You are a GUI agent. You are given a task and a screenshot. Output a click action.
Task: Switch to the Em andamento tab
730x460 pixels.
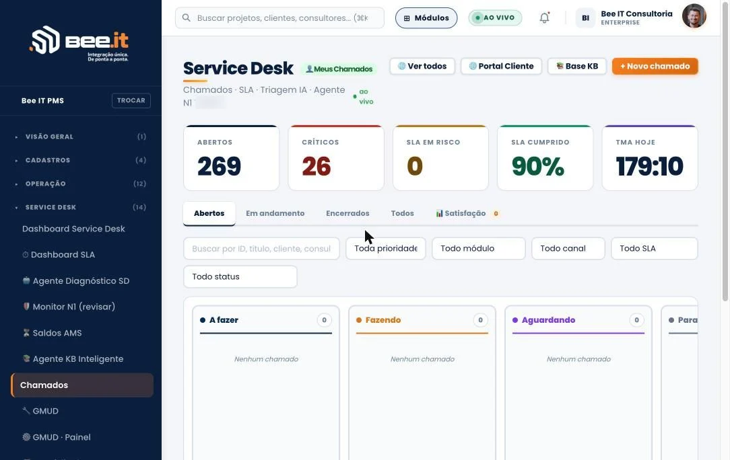(275, 213)
